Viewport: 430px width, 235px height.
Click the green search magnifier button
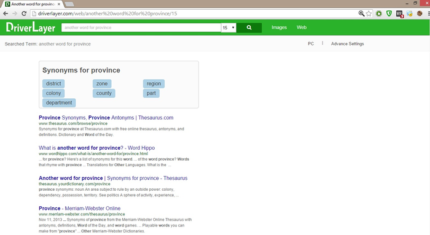tap(249, 28)
